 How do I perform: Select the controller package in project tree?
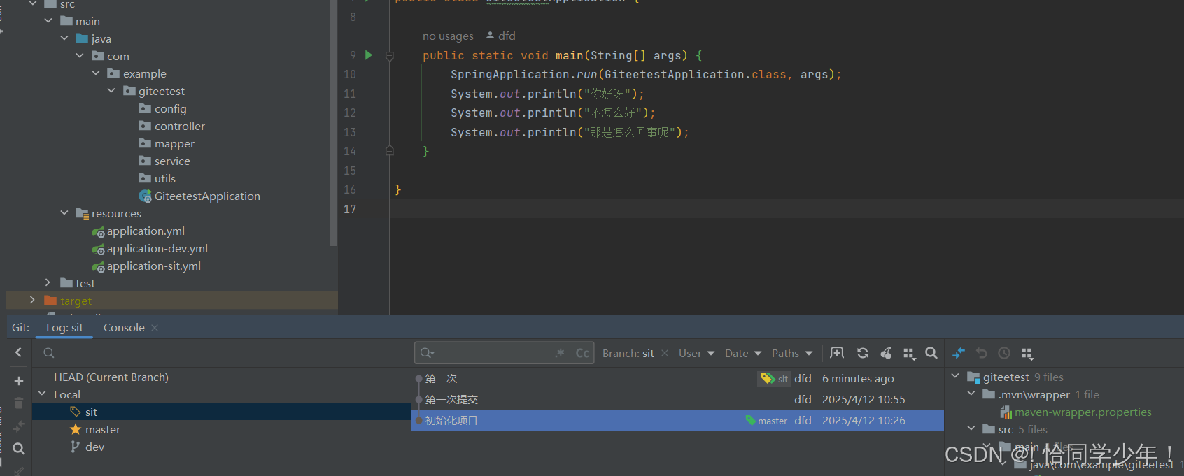click(180, 127)
